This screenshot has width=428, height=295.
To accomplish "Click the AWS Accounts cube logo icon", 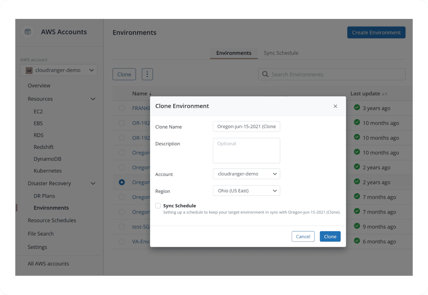I will click(x=28, y=32).
